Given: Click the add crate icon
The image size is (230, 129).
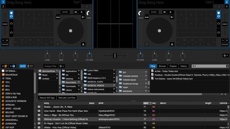Looking at the screenshot, I should point(4,66).
